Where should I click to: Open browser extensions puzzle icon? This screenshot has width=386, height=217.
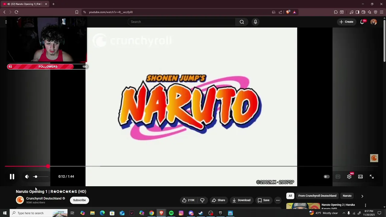pos(336,12)
